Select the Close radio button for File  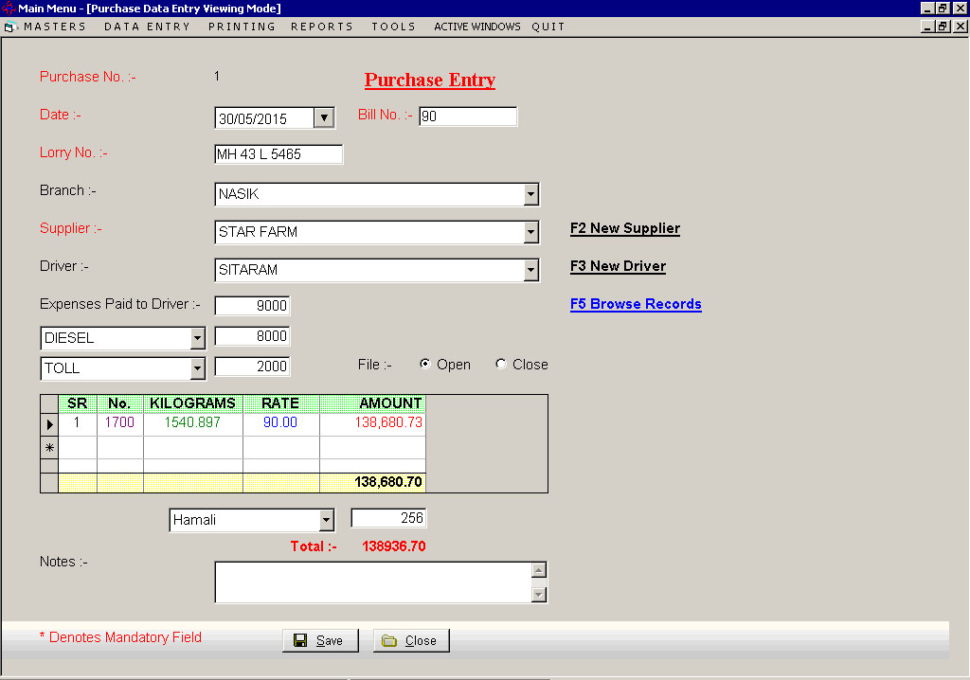pyautogui.click(x=499, y=364)
